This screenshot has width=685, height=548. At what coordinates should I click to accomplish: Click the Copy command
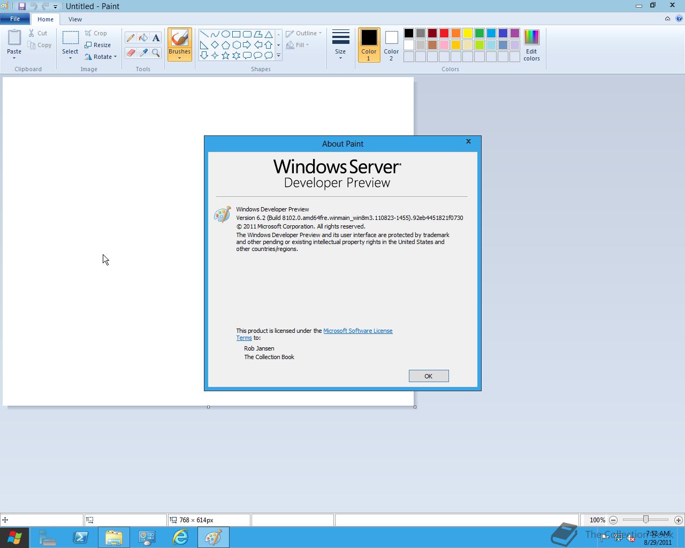coord(40,45)
